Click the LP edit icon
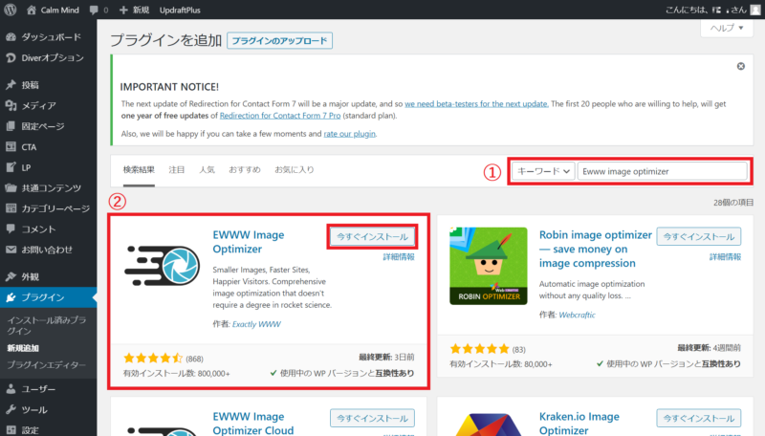The width and height of the screenshot is (765, 436). pos(11,167)
